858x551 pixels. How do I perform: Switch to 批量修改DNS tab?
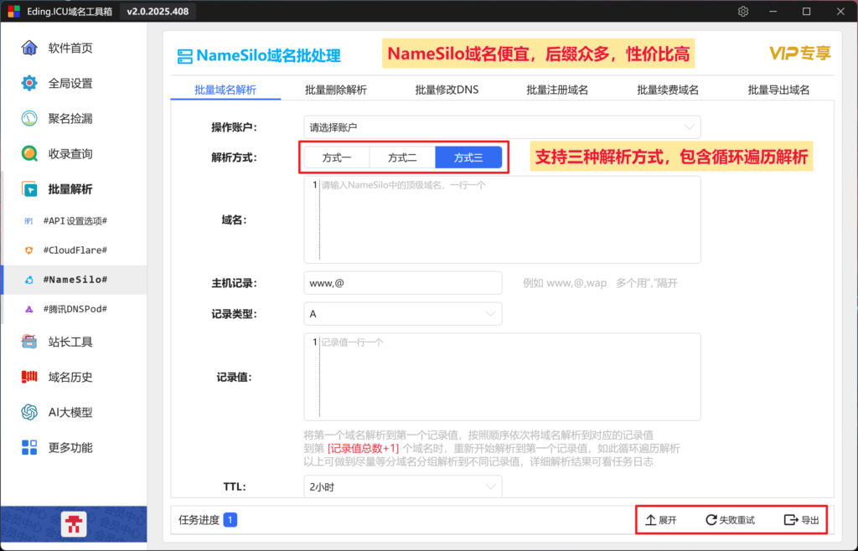click(x=447, y=90)
